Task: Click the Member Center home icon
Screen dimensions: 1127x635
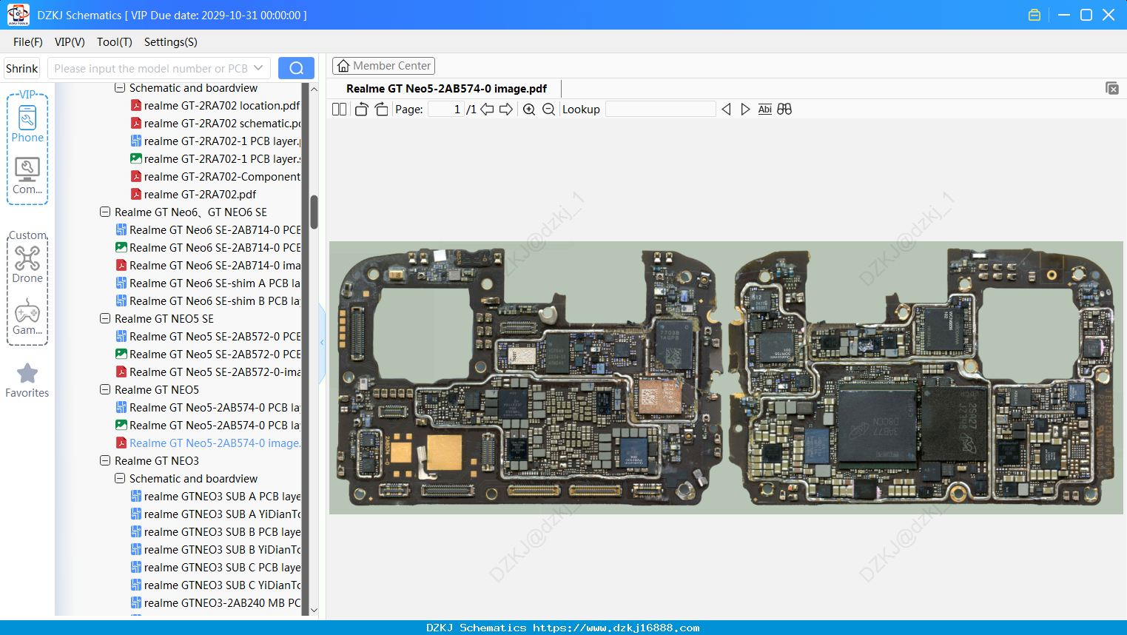Action: point(343,66)
